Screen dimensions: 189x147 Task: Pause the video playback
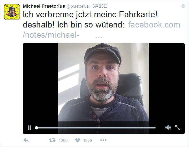pyautogui.click(x=30, y=128)
